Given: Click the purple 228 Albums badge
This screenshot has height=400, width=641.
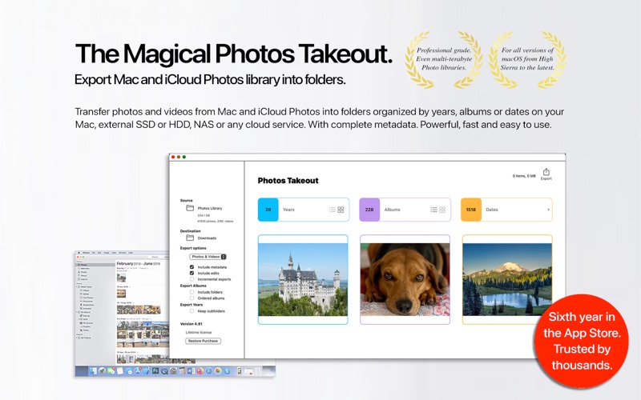Looking at the screenshot, I should 369,210.
